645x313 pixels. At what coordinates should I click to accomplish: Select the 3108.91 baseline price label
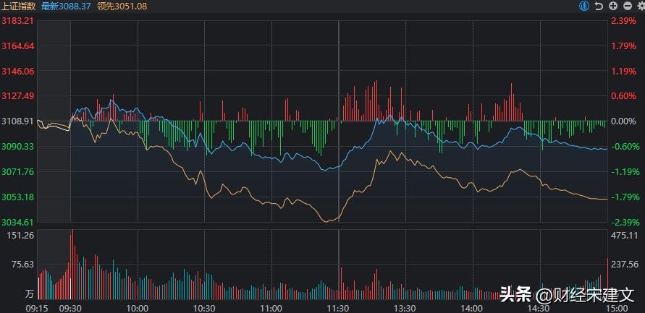tap(17, 121)
